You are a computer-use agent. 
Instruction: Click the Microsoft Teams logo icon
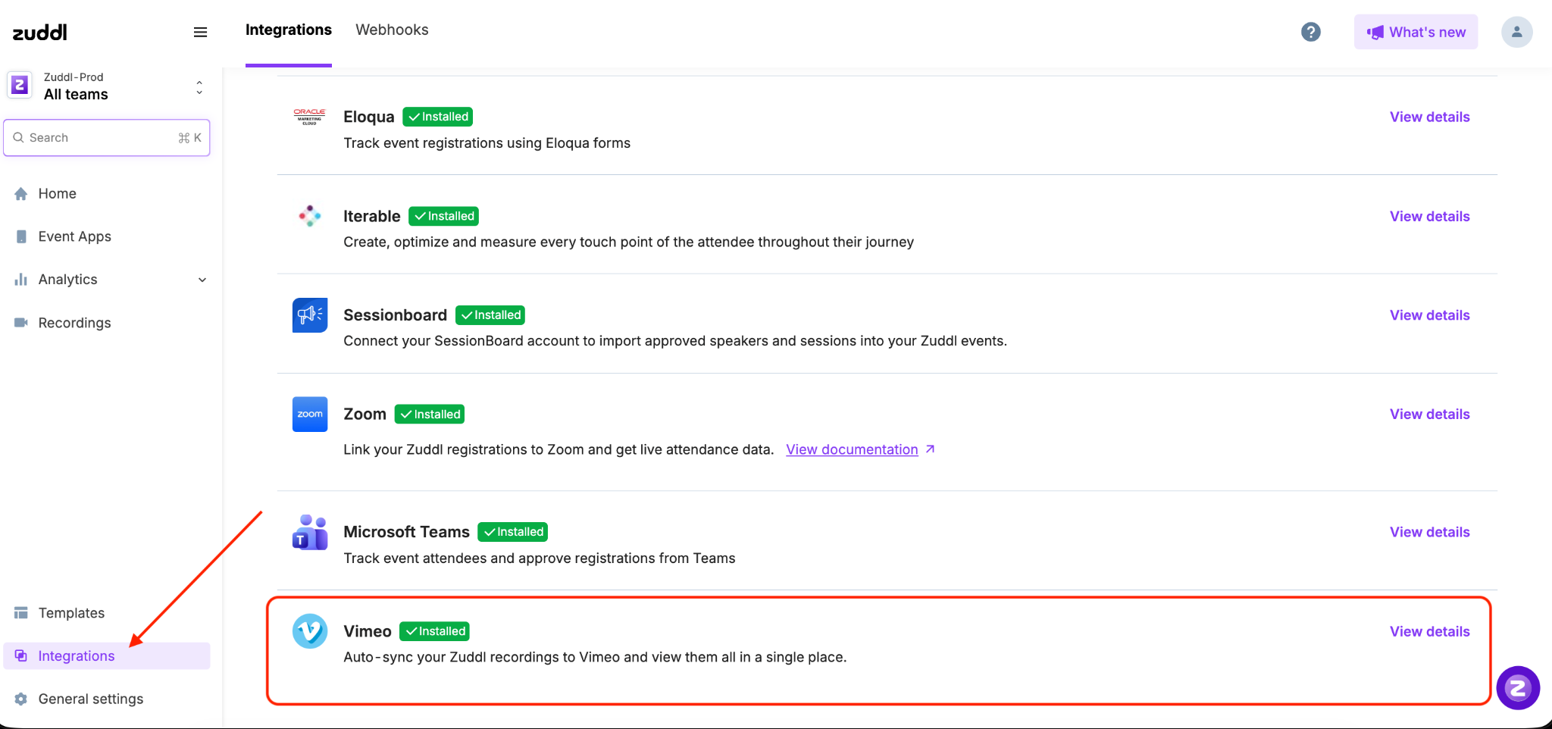click(310, 532)
